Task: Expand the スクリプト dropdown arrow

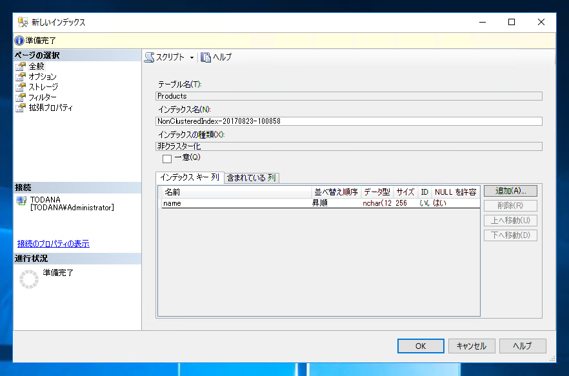Action: (192, 57)
